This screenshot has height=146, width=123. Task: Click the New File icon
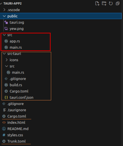point(97,4)
